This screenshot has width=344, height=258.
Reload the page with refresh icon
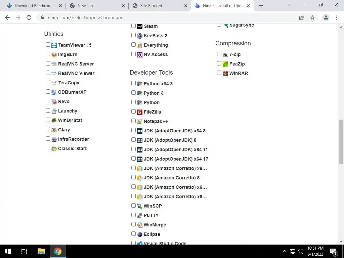coord(29,17)
